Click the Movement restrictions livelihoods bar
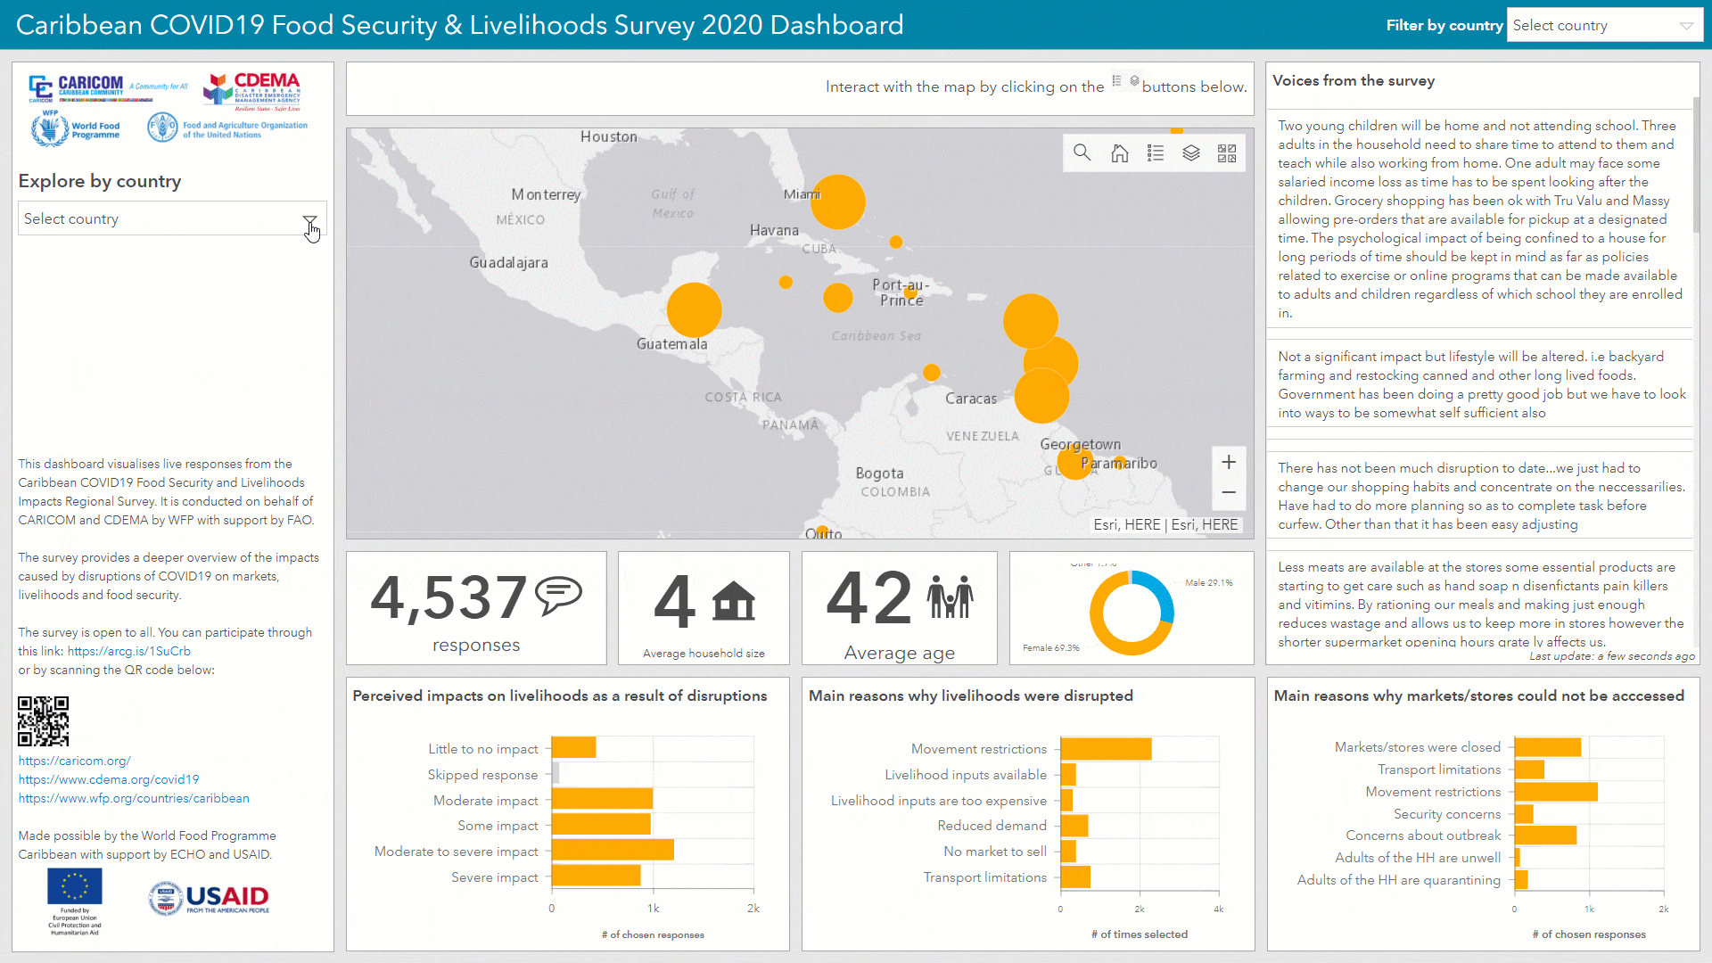 click(x=1106, y=749)
